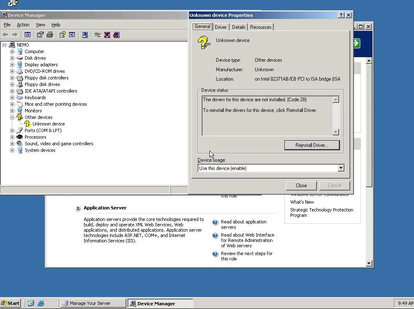
Task: Open the Action menu
Action: point(23,25)
